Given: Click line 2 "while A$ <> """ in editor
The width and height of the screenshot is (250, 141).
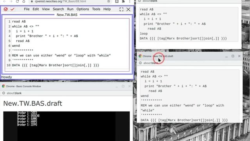Looking at the screenshot, I should 25,26.
